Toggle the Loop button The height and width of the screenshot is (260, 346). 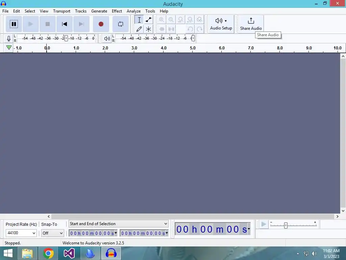point(121,24)
